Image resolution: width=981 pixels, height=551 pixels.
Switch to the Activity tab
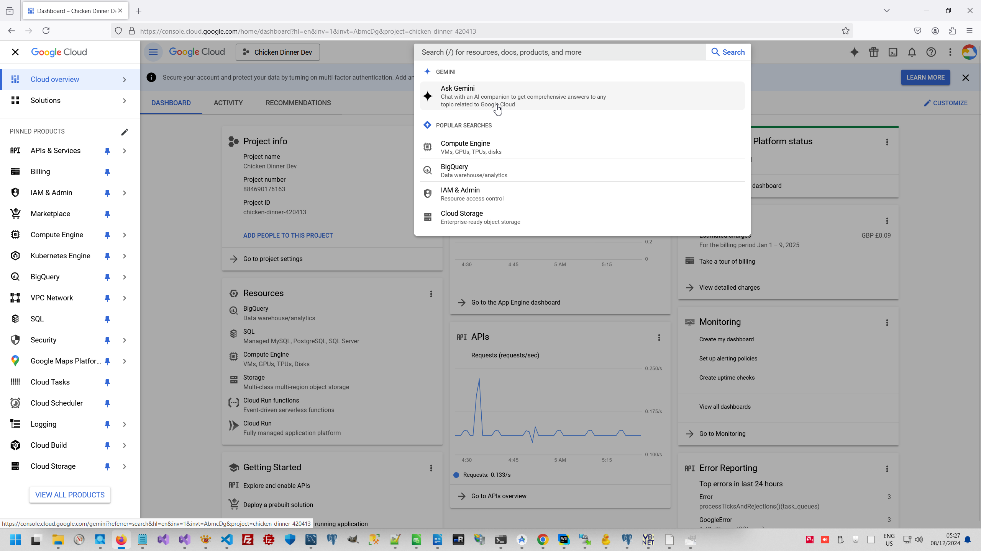[x=228, y=103]
